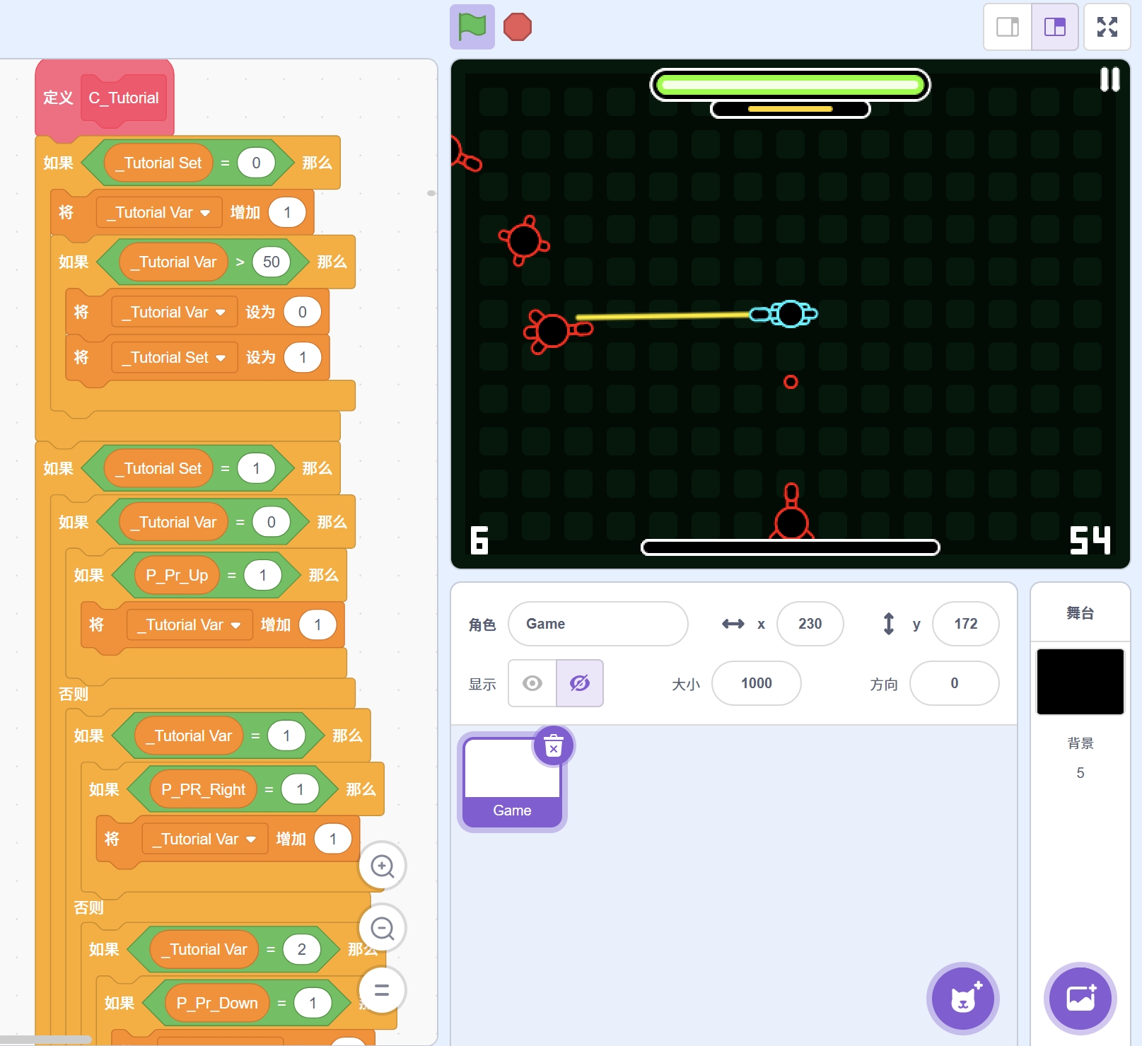Image resolution: width=1142 pixels, height=1046 pixels.
Task: Zoom out of the code workspace
Action: [x=382, y=928]
